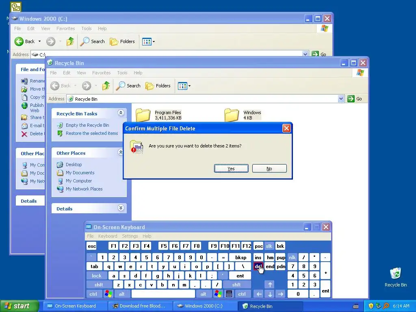The height and width of the screenshot is (312, 416).
Task: Click the left arrow key on On-Screen Keyboard
Action: [259, 294]
